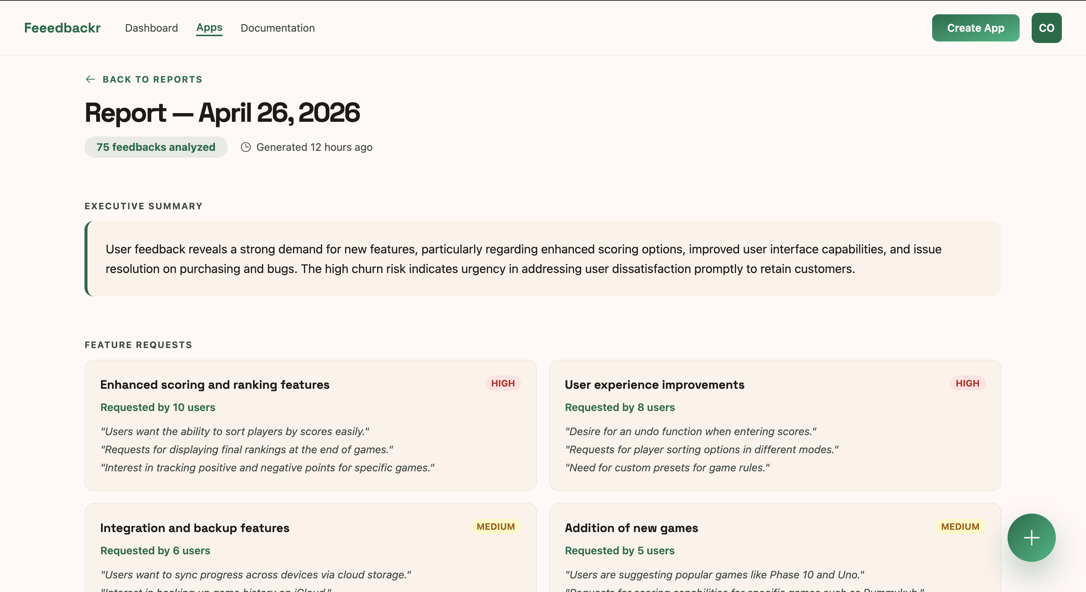
Task: Click the Create App button
Action: 976,28
